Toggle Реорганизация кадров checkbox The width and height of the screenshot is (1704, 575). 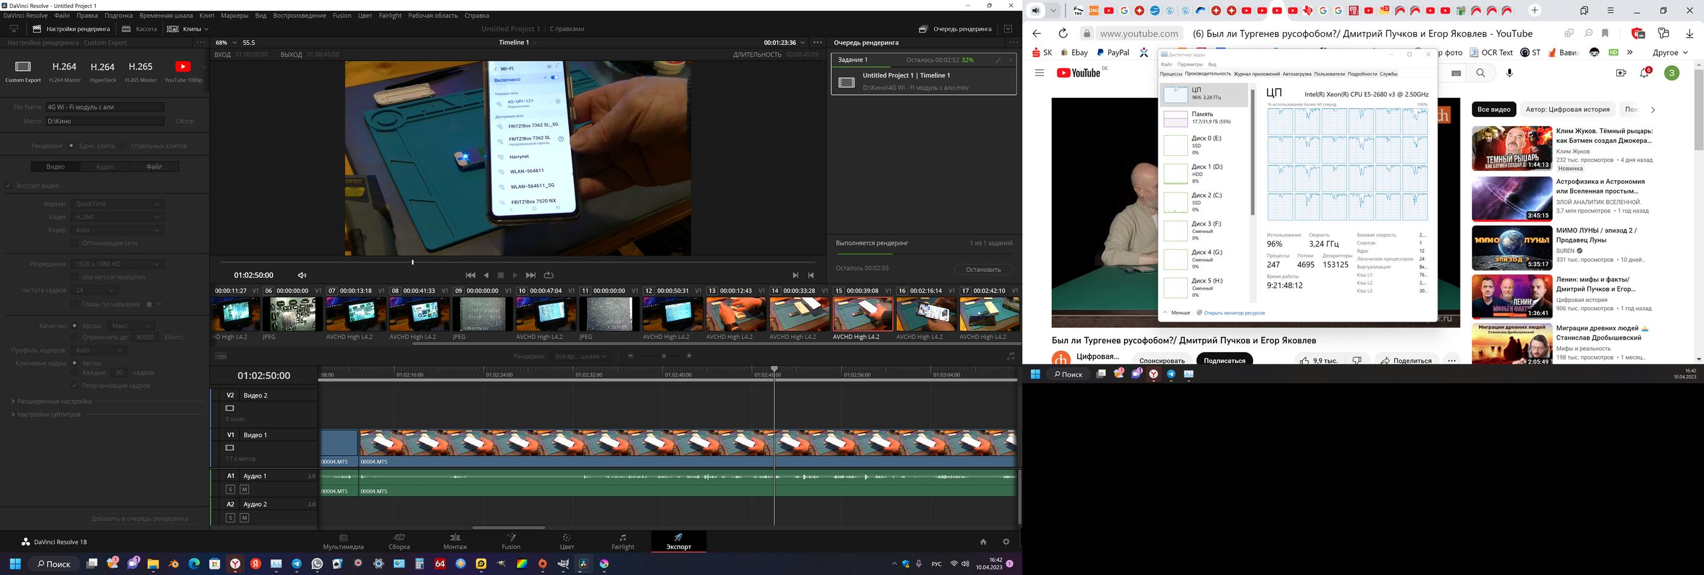coord(75,386)
